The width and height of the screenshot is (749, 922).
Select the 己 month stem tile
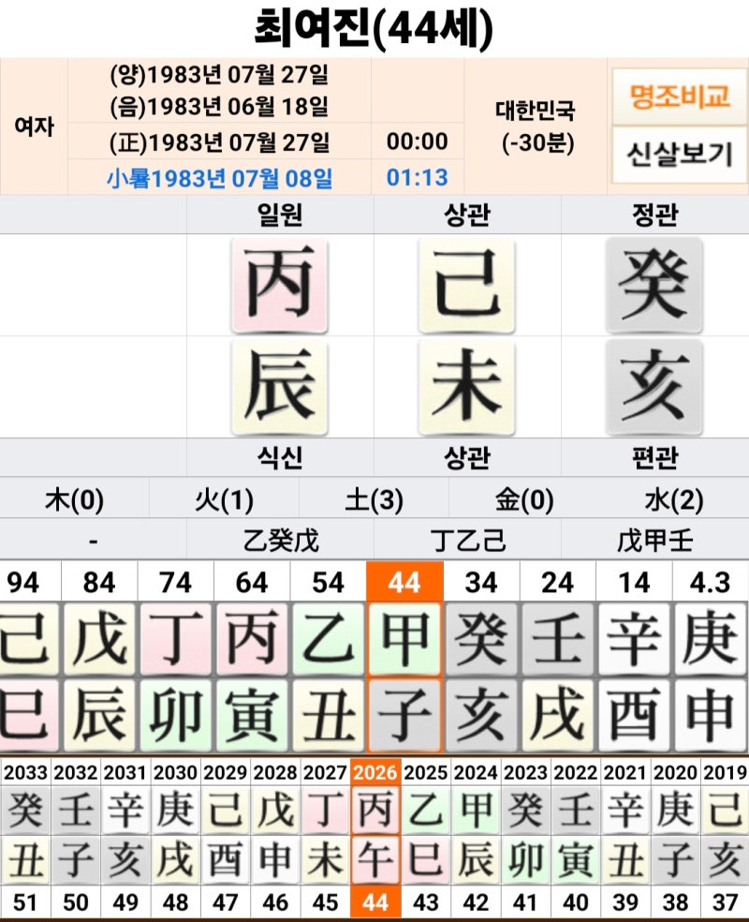(x=467, y=285)
